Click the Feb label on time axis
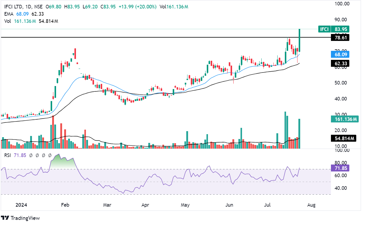 [65, 205]
